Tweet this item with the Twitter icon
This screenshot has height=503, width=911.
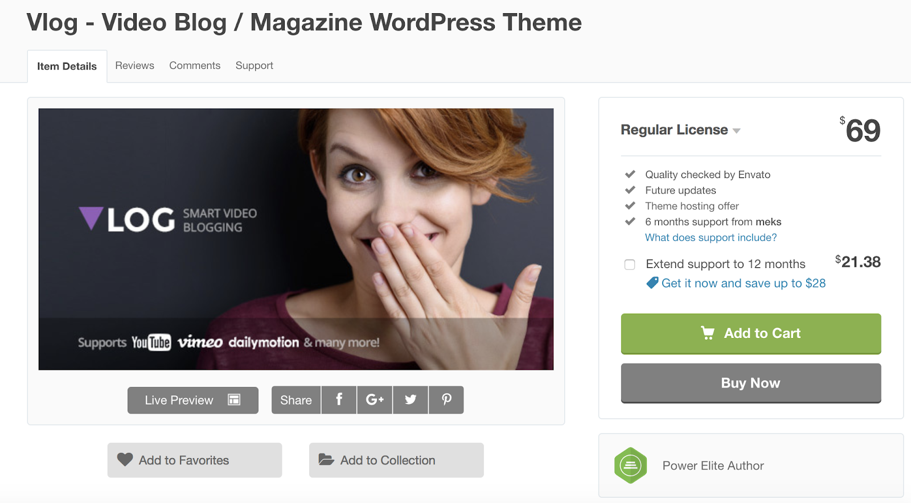(x=411, y=400)
